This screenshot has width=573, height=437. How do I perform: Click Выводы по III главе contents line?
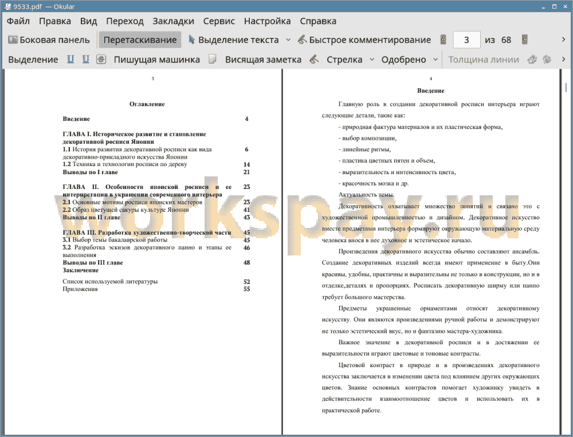click(x=92, y=263)
